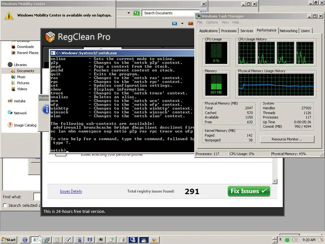This screenshot has height=244, width=325.
Task: Click the netsh.exe console title icon
Action: coord(53,53)
